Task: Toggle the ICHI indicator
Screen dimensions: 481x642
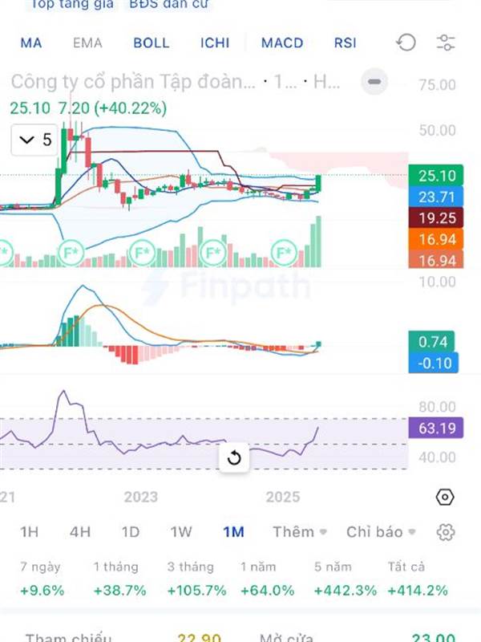Action: pyautogui.click(x=215, y=43)
